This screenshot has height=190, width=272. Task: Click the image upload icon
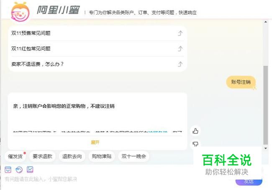pos(30,169)
